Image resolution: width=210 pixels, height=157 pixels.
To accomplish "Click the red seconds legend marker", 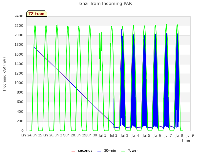I will (73, 151).
